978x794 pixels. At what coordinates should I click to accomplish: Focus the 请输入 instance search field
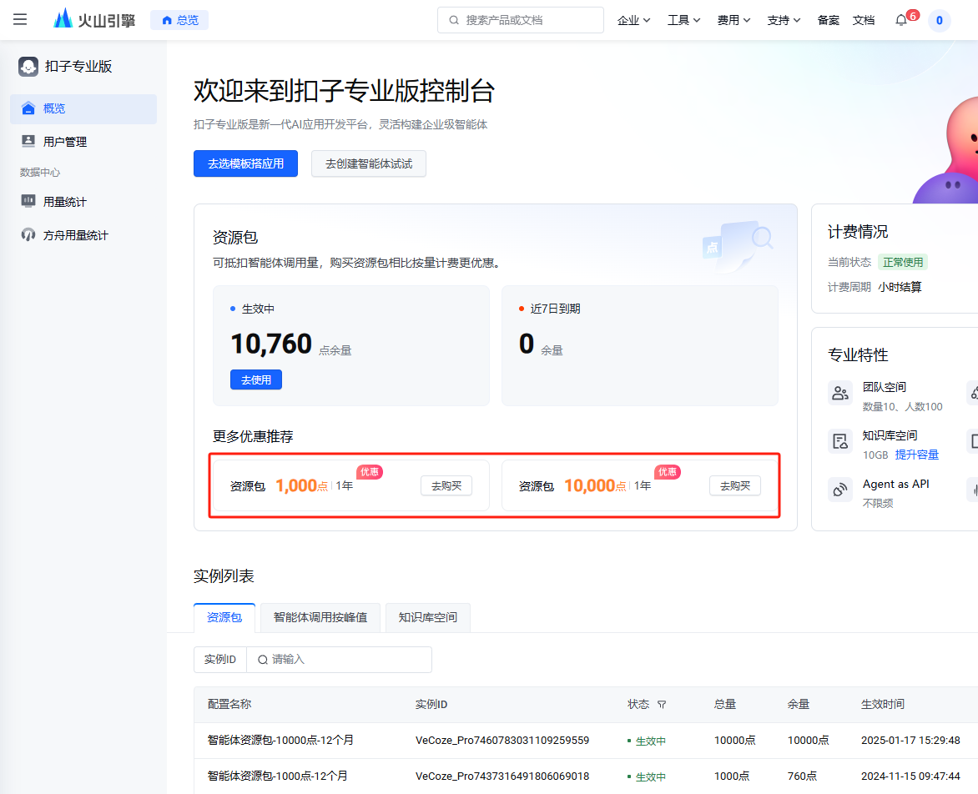(x=340, y=660)
